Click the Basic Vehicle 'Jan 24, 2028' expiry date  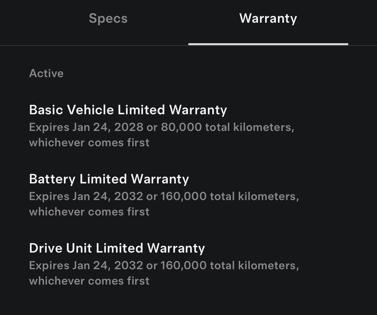(x=108, y=127)
